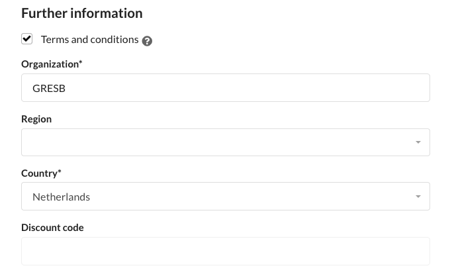Click the Country field label
The width and height of the screenshot is (454, 276).
(x=40, y=173)
